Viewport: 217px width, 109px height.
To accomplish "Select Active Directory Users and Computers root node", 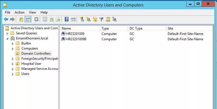I will pyautogui.click(x=34, y=28).
